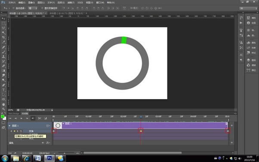
Task: Switch to the 未标题-2 document tab
Action: (67, 13)
